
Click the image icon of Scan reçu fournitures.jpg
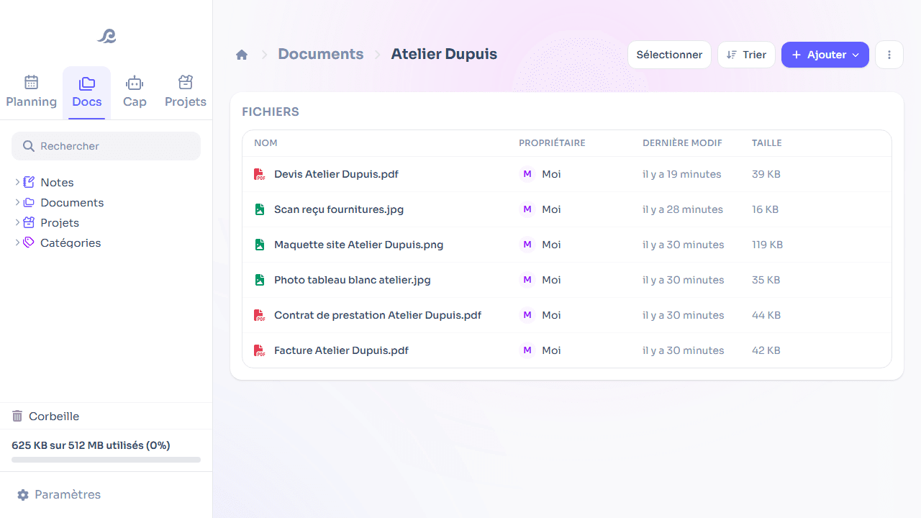click(x=260, y=209)
